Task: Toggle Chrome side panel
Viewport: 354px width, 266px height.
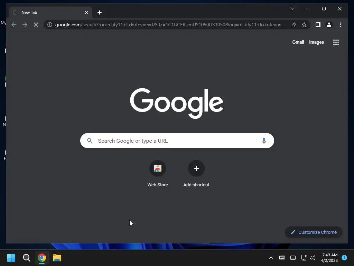Action: (x=318, y=25)
